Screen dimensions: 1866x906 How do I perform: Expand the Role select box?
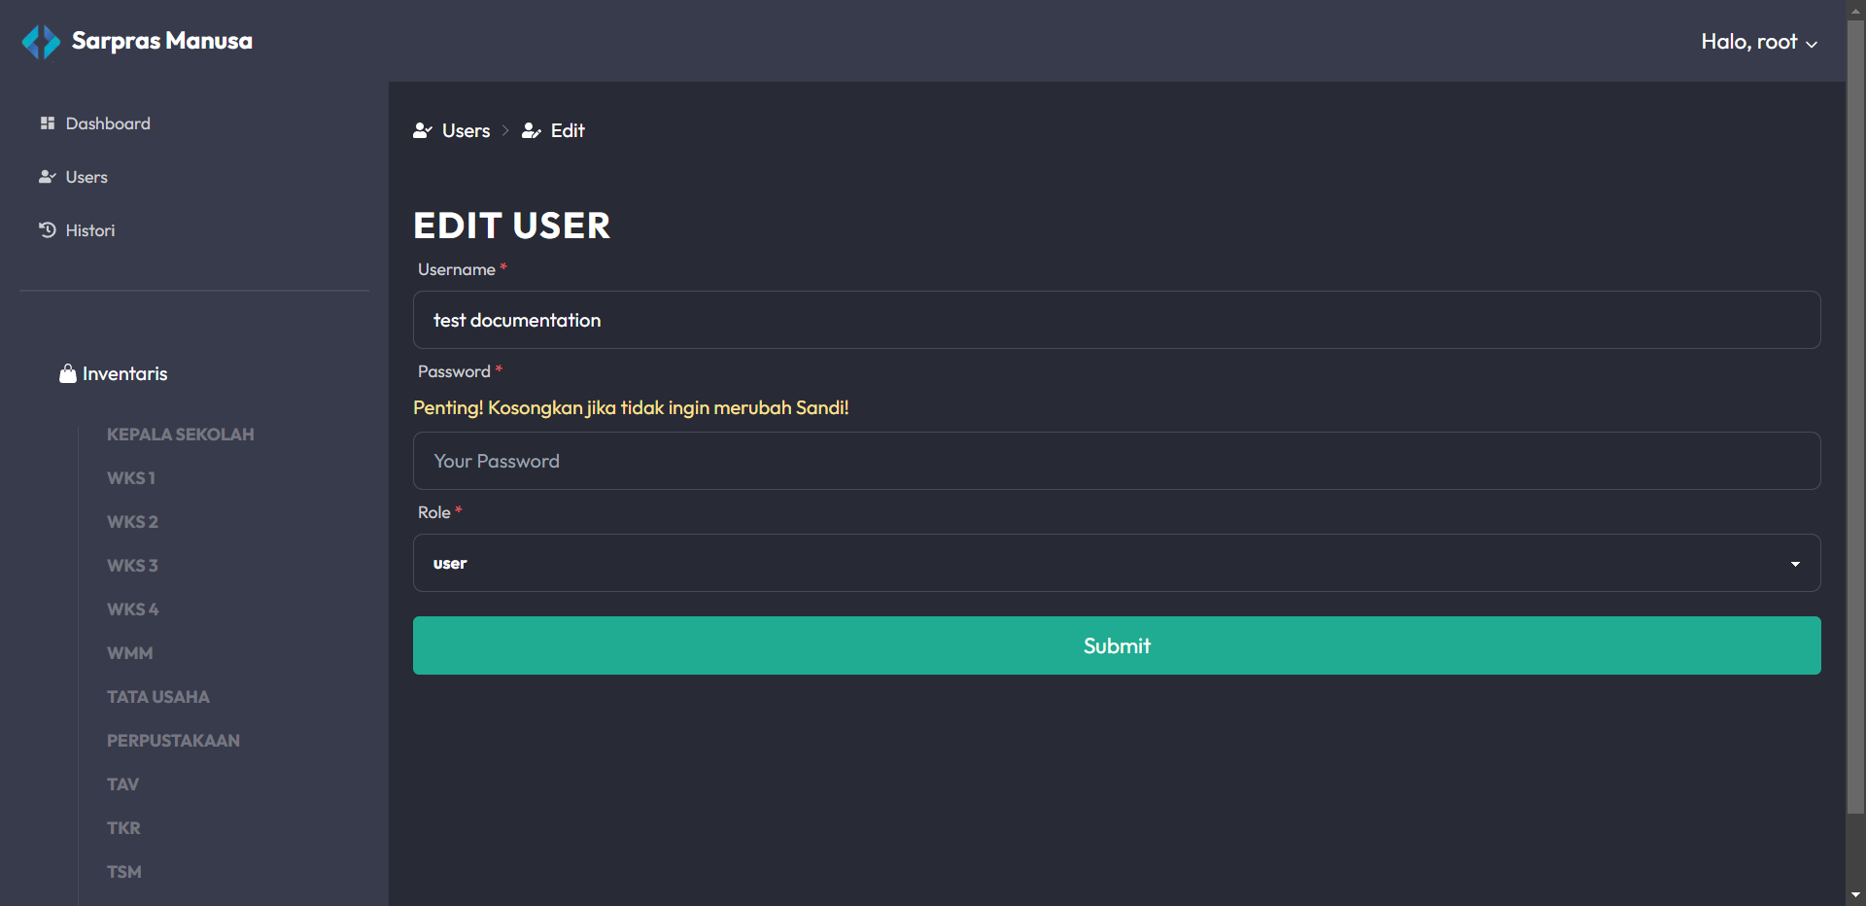(x=1117, y=563)
